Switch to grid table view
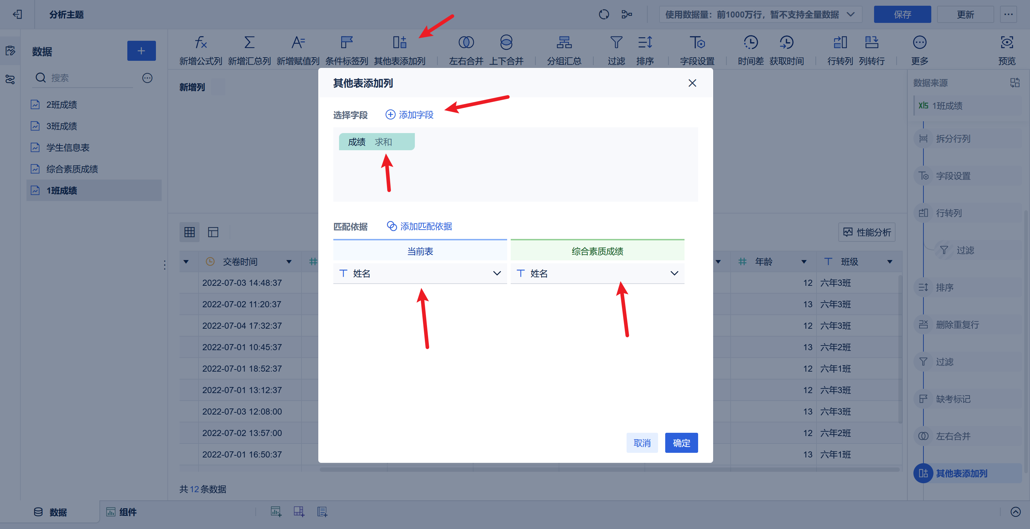This screenshot has height=529, width=1030. tap(189, 232)
